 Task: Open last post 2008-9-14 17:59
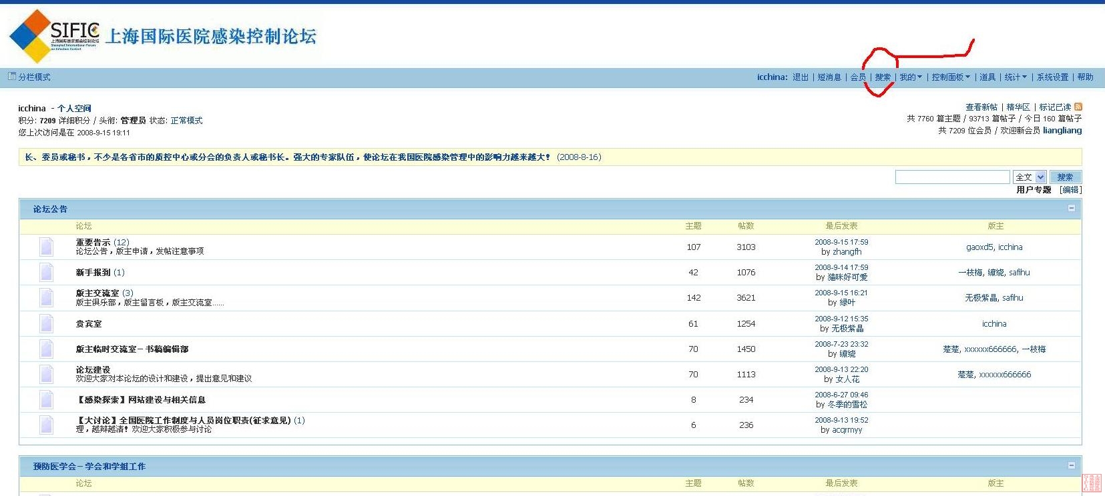point(841,267)
